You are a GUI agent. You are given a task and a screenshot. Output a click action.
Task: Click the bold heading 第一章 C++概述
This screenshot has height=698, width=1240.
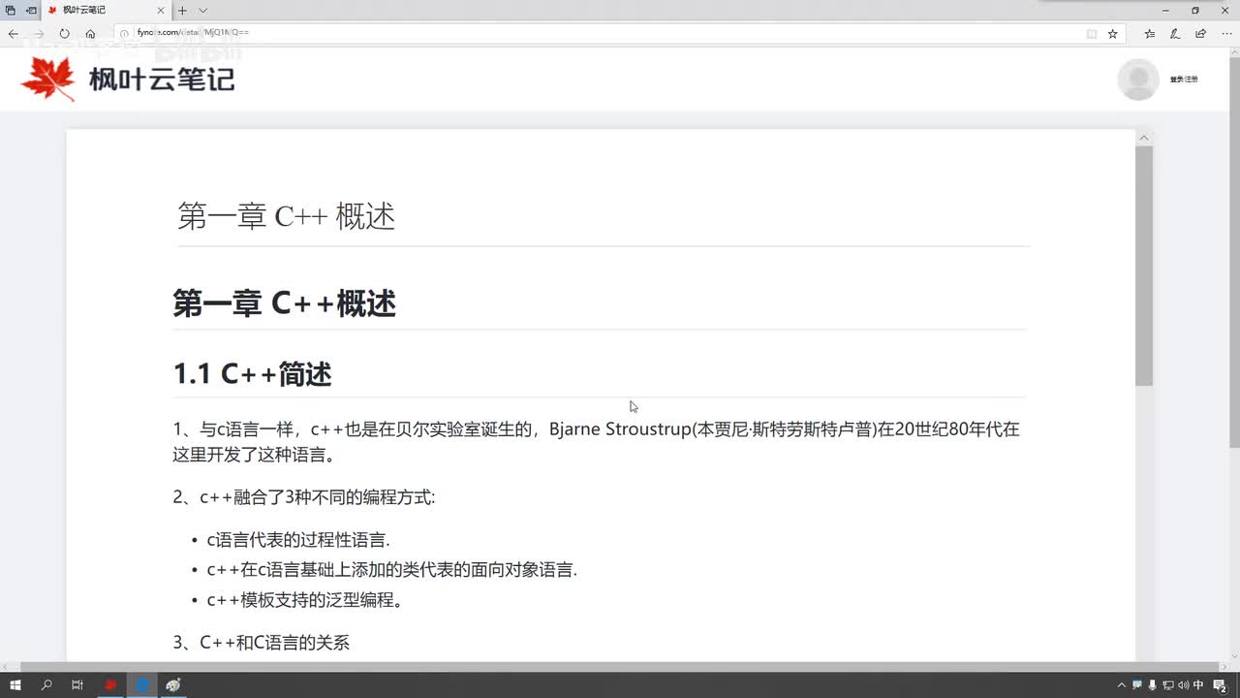(x=284, y=303)
